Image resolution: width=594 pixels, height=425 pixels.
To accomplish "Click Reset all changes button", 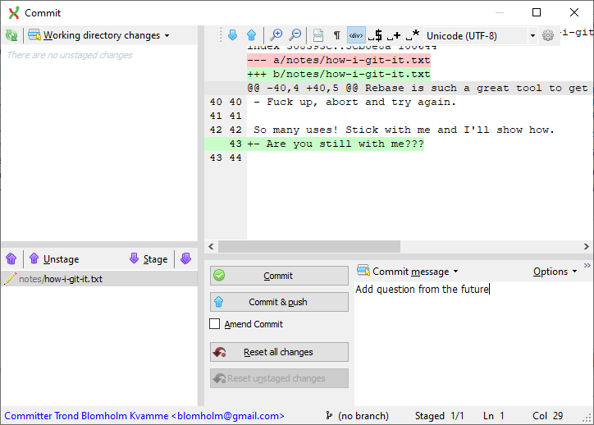I will [279, 352].
